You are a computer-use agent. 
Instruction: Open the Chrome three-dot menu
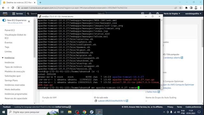coord(201,8)
